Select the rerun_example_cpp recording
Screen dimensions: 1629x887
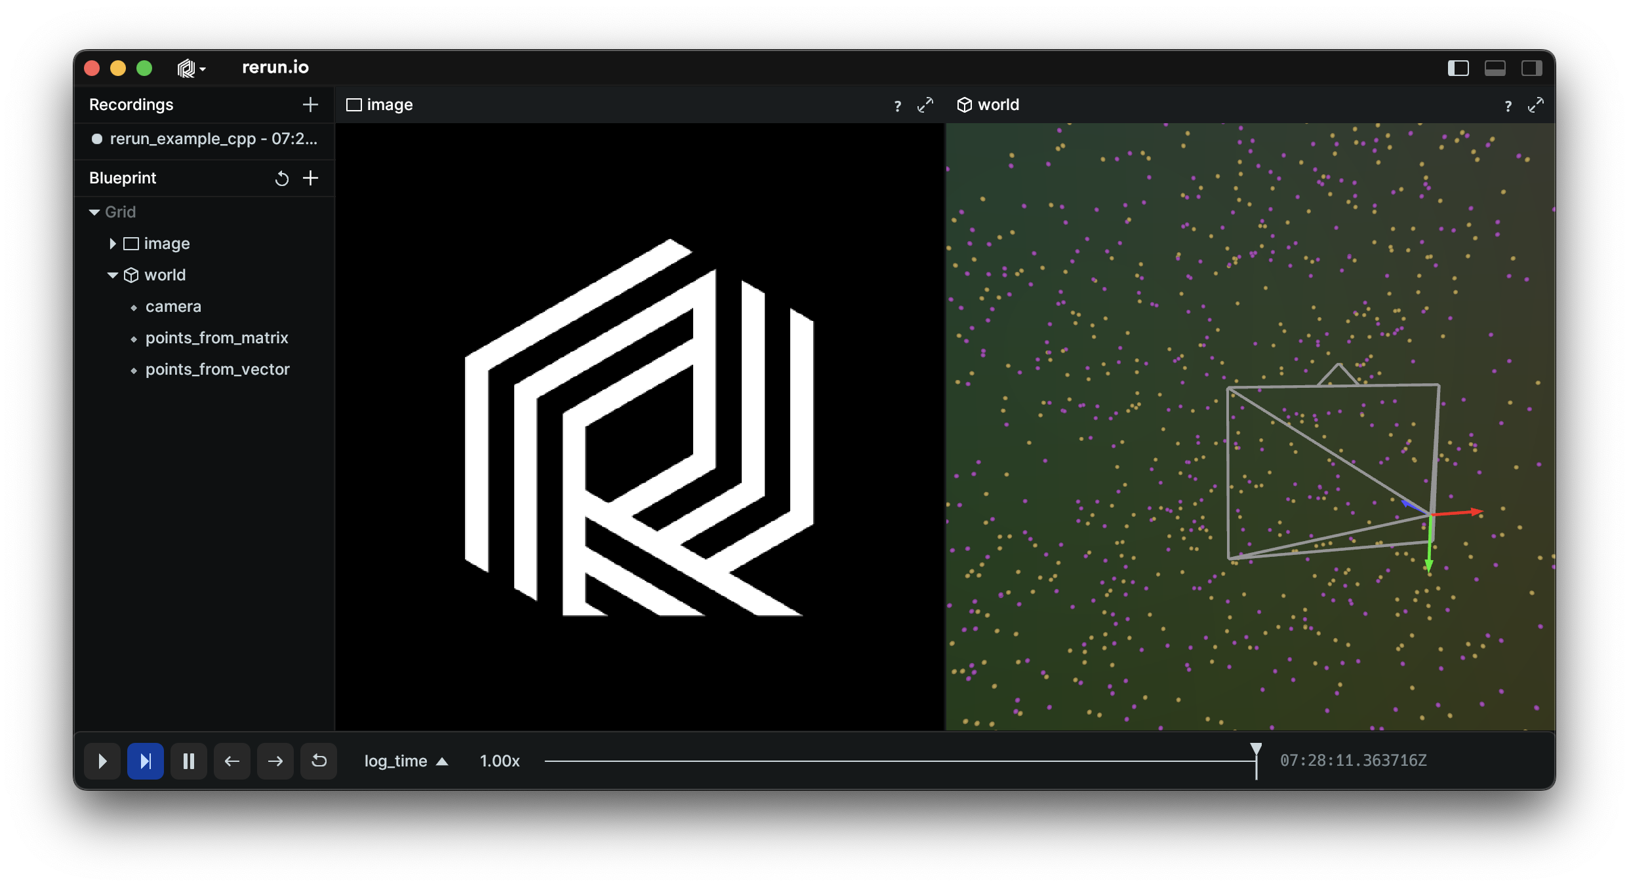(x=212, y=139)
